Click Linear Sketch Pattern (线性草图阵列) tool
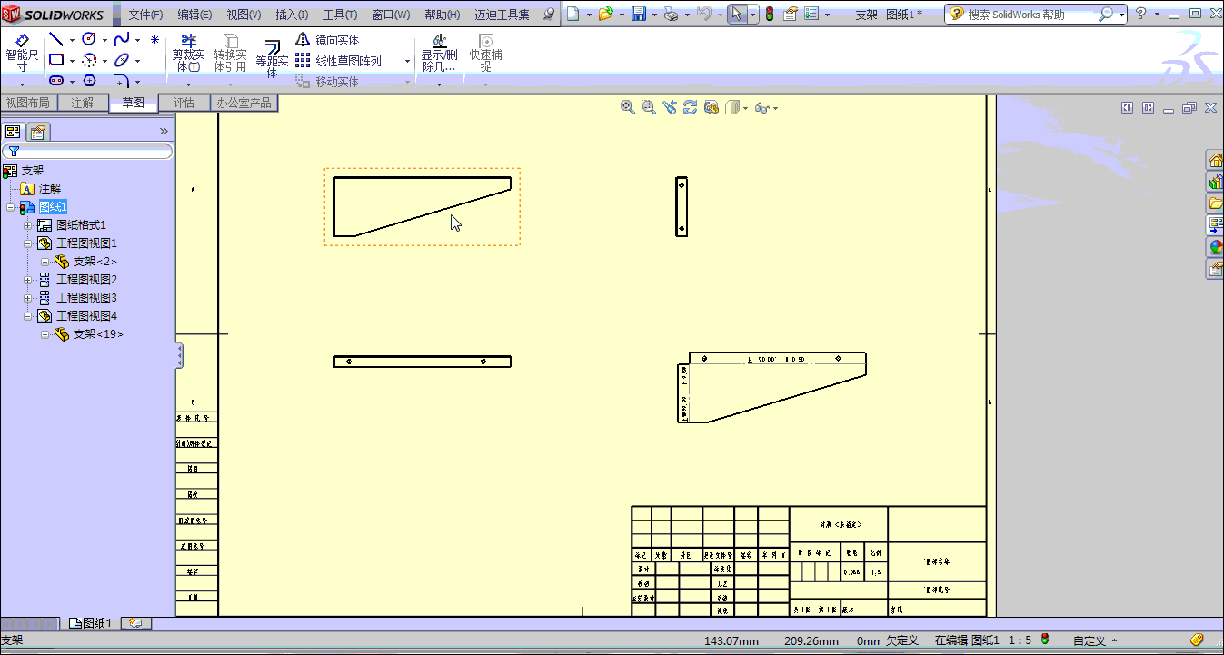Image resolution: width=1224 pixels, height=655 pixels. (x=339, y=61)
